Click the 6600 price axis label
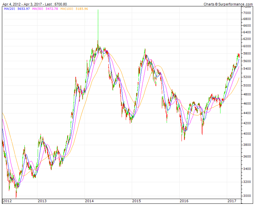Viewport: 255px width, 206px height. coord(247,26)
